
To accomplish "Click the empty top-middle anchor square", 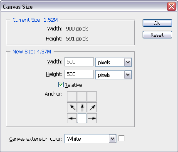I will (x=82, y=96).
